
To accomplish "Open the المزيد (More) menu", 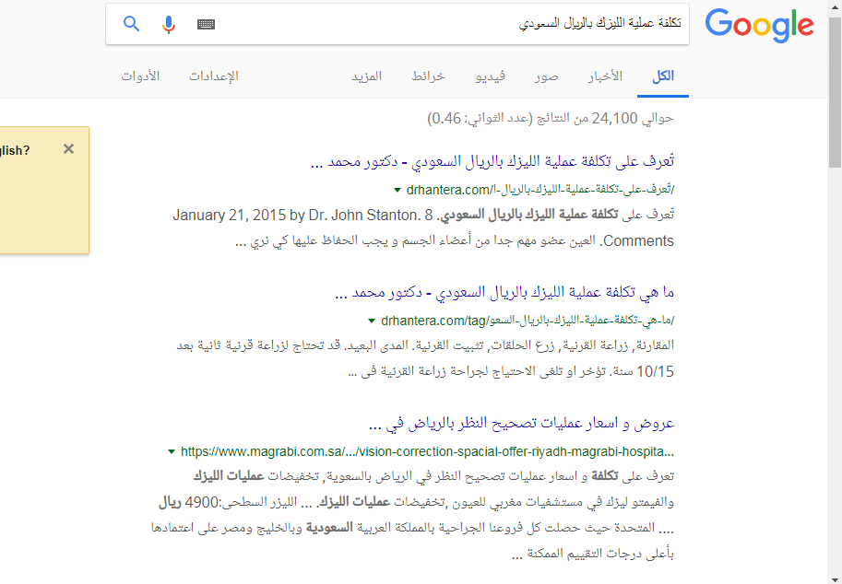I will tap(367, 76).
